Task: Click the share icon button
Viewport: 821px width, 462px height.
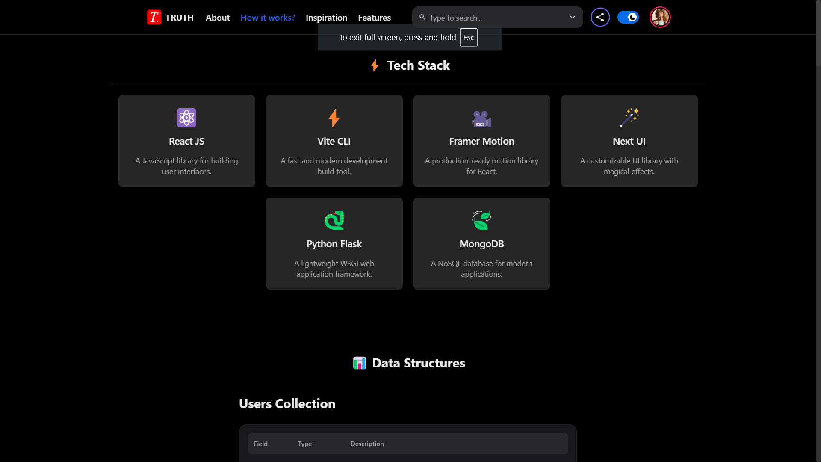Action: [x=600, y=18]
